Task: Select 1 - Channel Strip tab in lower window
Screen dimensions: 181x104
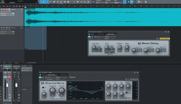Action: 51,75
